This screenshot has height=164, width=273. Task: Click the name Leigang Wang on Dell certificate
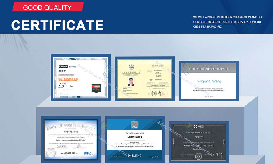click(135, 137)
